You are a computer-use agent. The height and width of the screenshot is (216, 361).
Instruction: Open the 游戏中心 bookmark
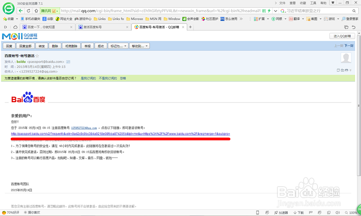pos(83,19)
